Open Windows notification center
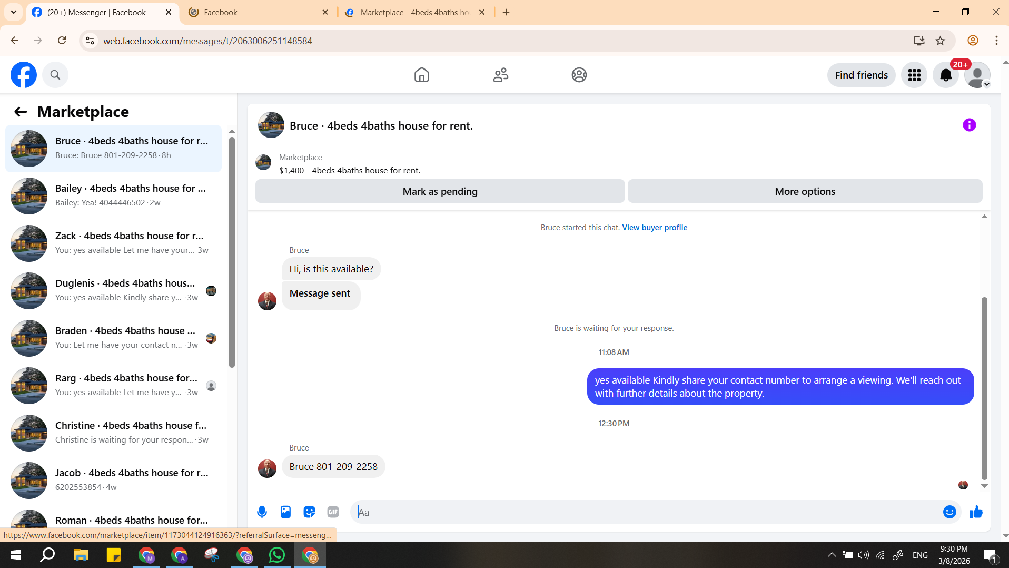Image resolution: width=1009 pixels, height=568 pixels. click(990, 555)
